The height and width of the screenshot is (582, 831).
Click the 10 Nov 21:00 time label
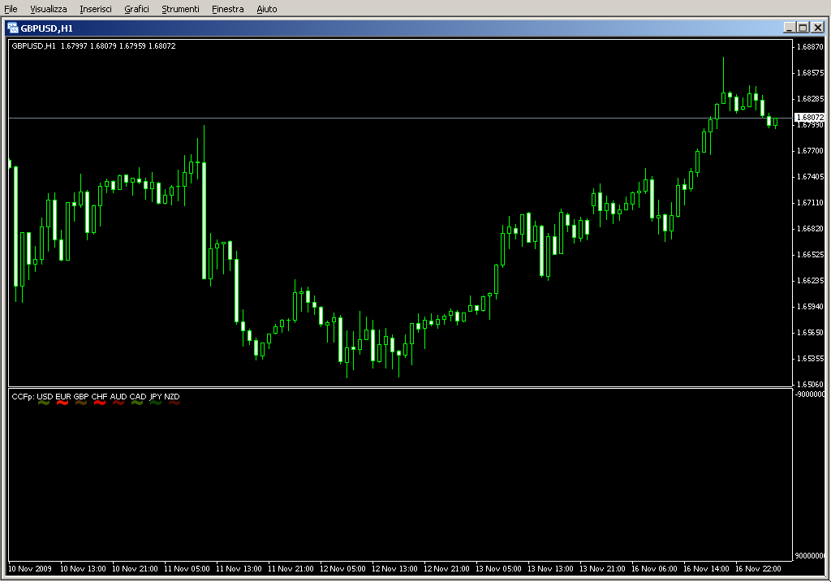coord(135,569)
